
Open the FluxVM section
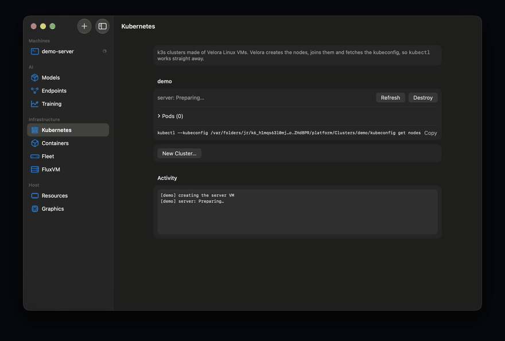click(x=68, y=169)
